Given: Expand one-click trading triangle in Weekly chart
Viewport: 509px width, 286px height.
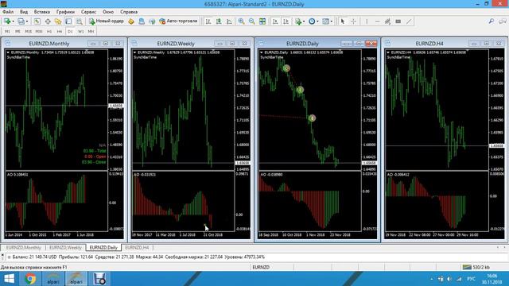Looking at the screenshot, I should (x=134, y=52).
